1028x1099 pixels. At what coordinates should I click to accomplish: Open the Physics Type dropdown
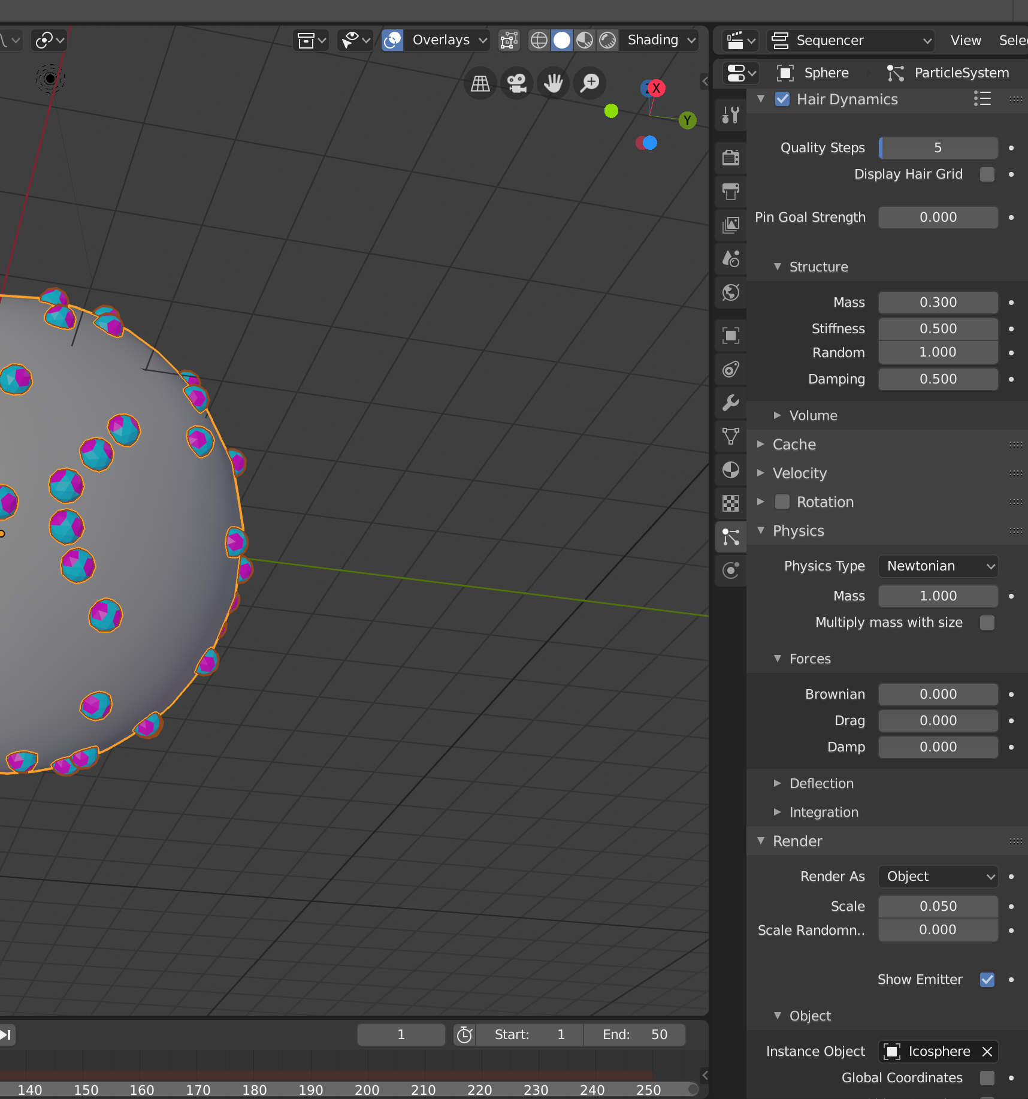coord(938,566)
